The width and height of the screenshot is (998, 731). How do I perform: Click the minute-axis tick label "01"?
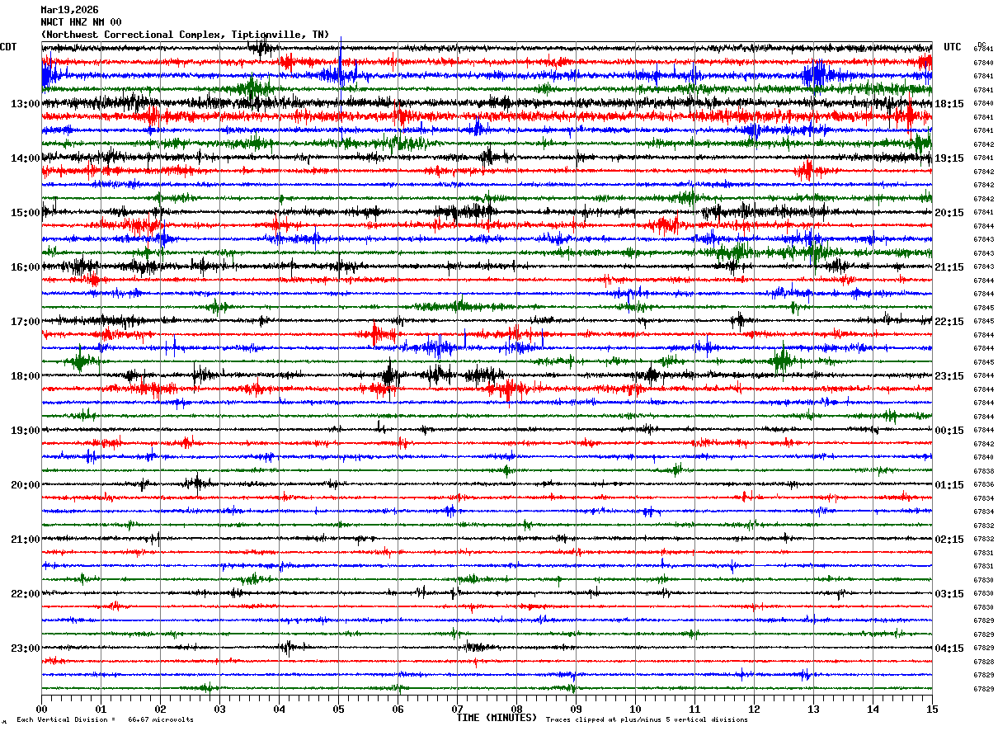(x=101, y=710)
